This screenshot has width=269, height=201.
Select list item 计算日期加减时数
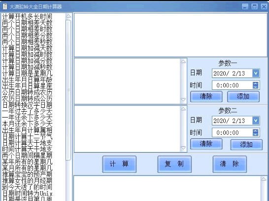click(27, 55)
